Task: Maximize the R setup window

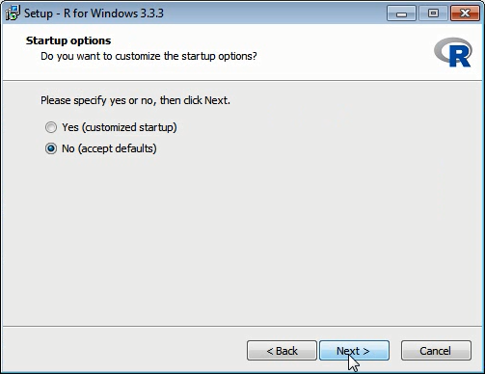Action: coord(433,13)
